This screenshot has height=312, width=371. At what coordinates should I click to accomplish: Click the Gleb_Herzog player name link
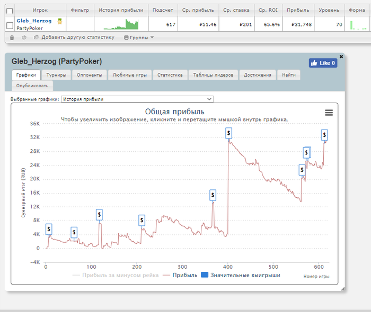point(34,21)
